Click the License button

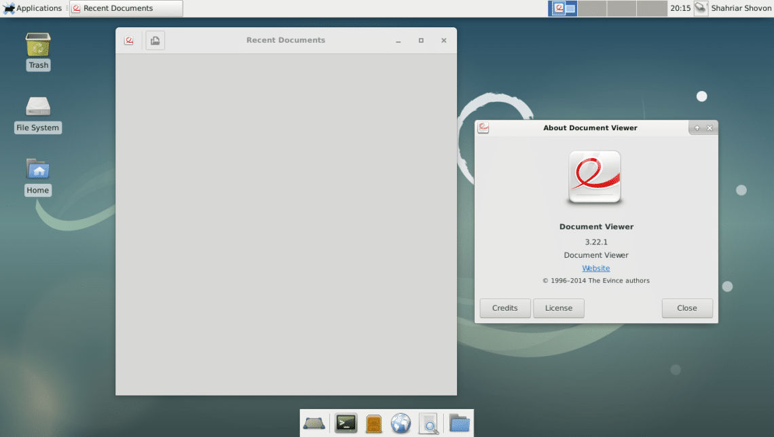click(559, 308)
